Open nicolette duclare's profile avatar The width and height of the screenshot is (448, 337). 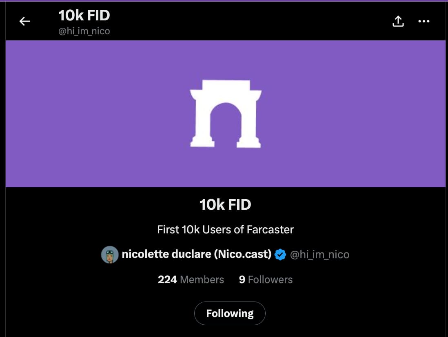[109, 255]
